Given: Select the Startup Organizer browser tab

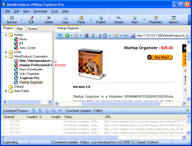Looking at the screenshot, I should coord(68,28).
